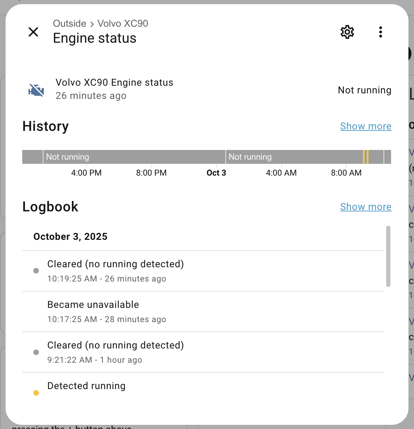
Task: Select the Detected running logbook entry
Action: point(86,386)
